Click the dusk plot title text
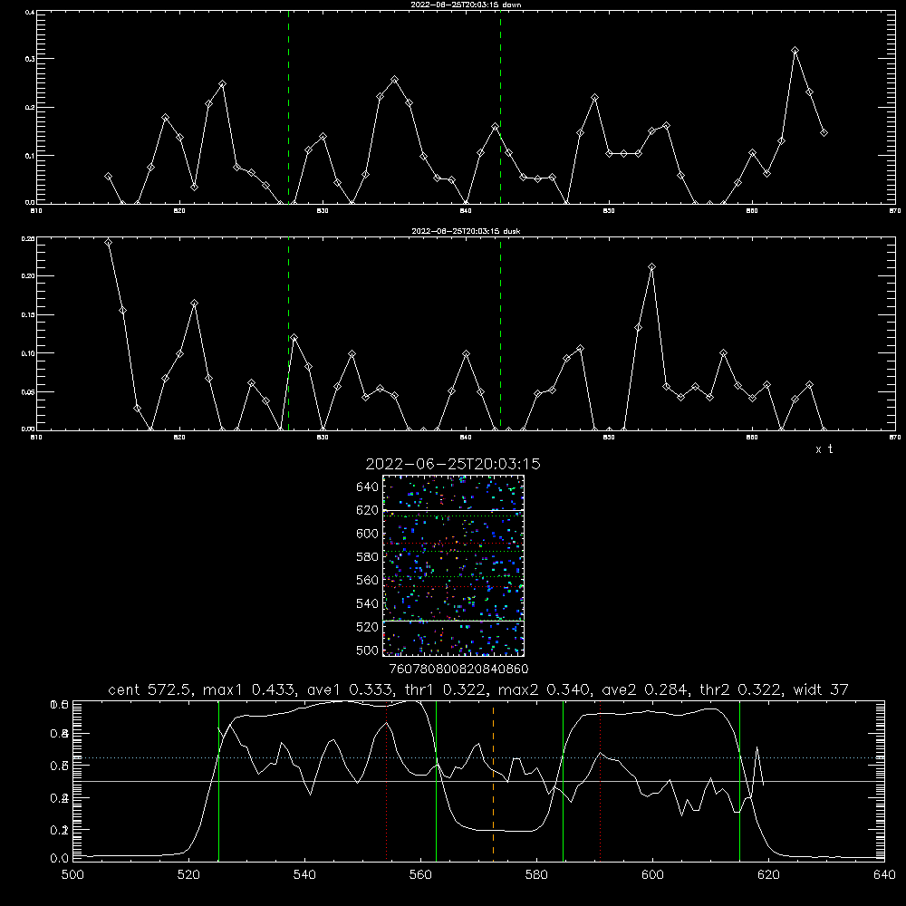 (466, 231)
